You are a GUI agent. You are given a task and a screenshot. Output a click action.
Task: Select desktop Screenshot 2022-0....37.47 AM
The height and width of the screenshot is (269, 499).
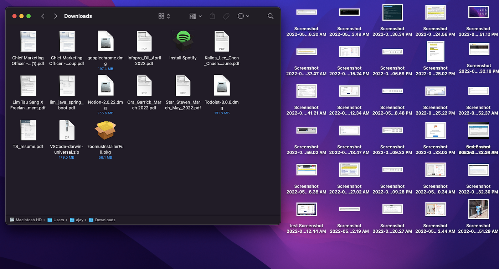[307, 52]
